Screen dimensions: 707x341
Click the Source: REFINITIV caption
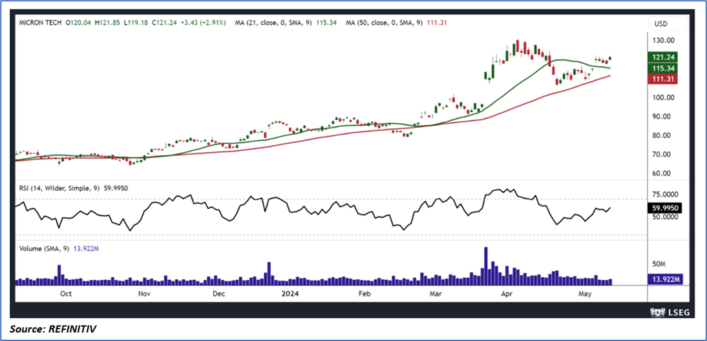point(52,330)
